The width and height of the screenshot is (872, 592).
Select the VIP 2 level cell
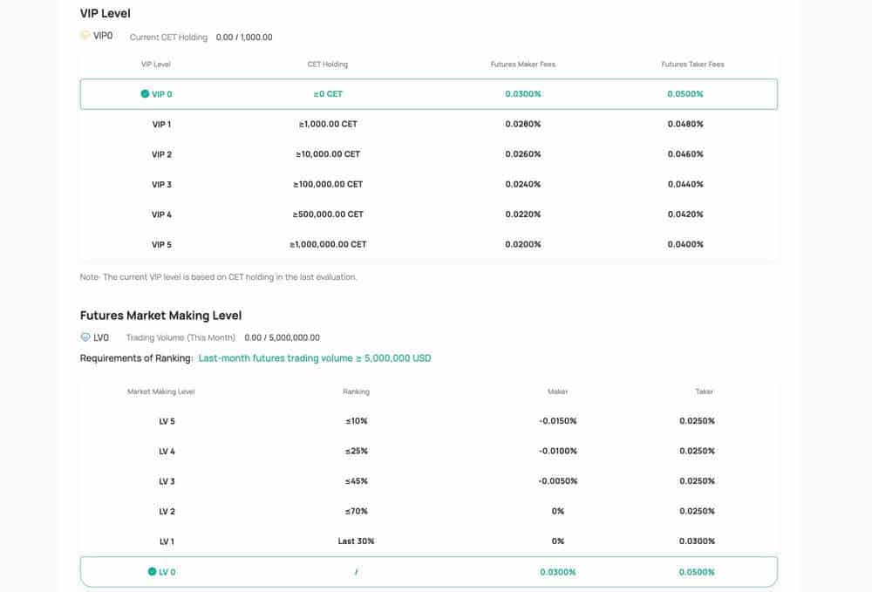(x=162, y=154)
